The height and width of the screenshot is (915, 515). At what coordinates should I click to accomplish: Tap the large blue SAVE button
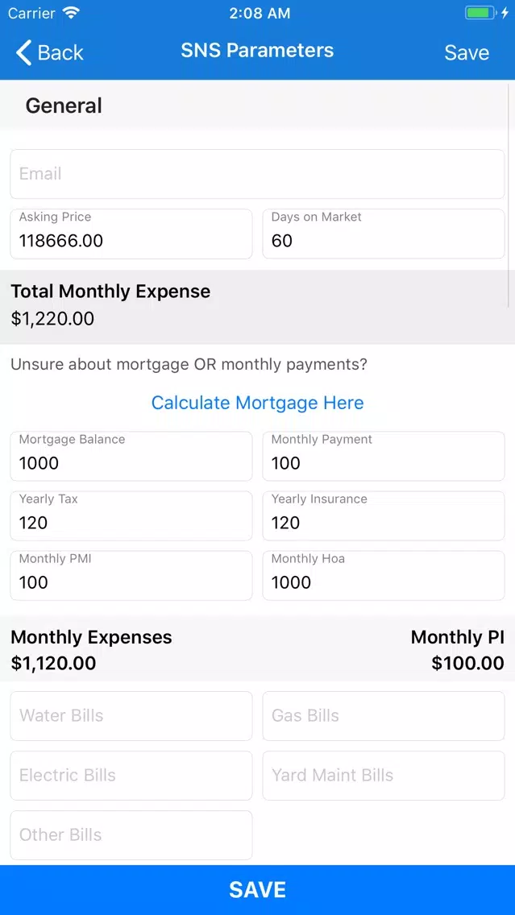click(258, 890)
